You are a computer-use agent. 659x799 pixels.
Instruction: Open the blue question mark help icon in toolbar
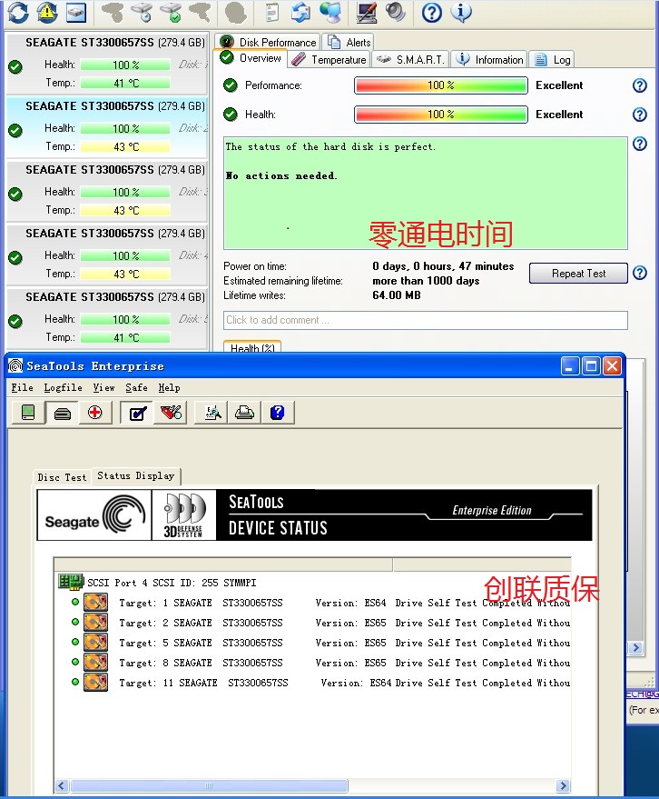point(431,13)
